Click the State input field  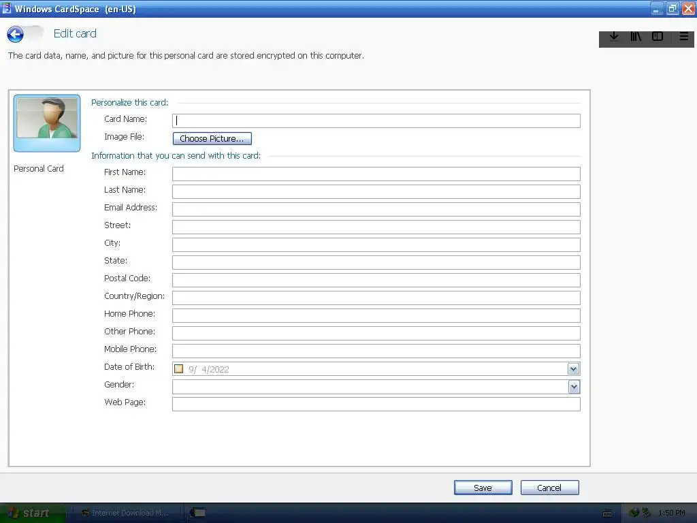[x=376, y=262]
